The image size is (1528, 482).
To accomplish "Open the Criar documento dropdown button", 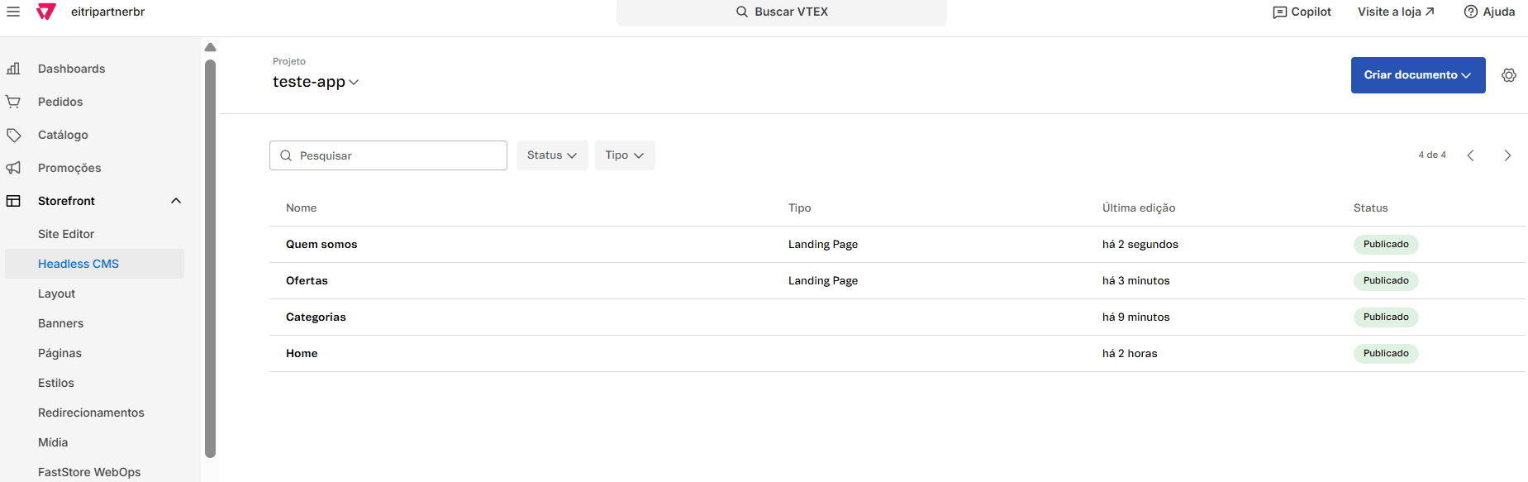I will click(1417, 75).
